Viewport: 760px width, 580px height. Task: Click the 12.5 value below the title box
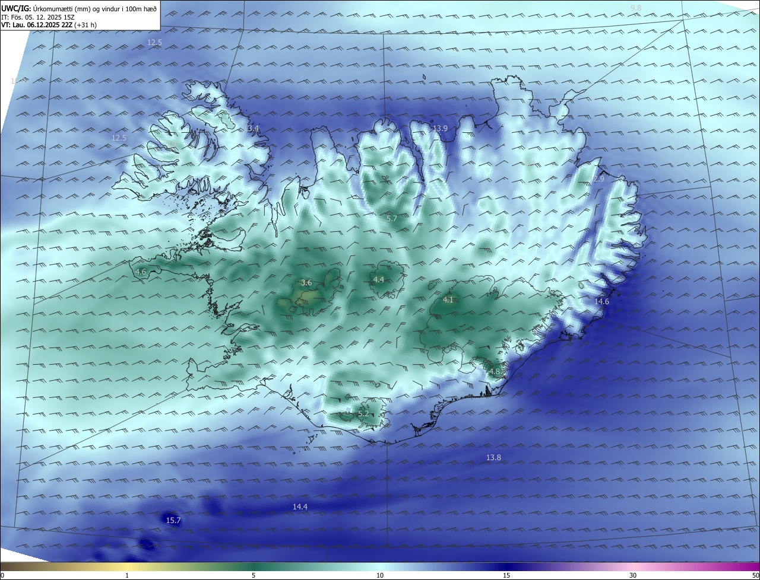click(154, 43)
